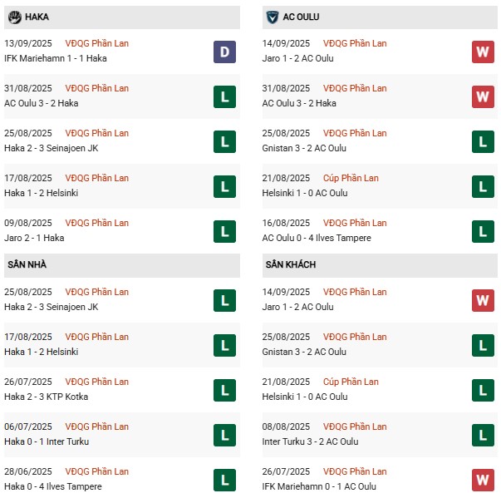Click the W badge for IFK Mariehamn 0-1 AC Oulu
The image size is (501, 498).
click(483, 480)
